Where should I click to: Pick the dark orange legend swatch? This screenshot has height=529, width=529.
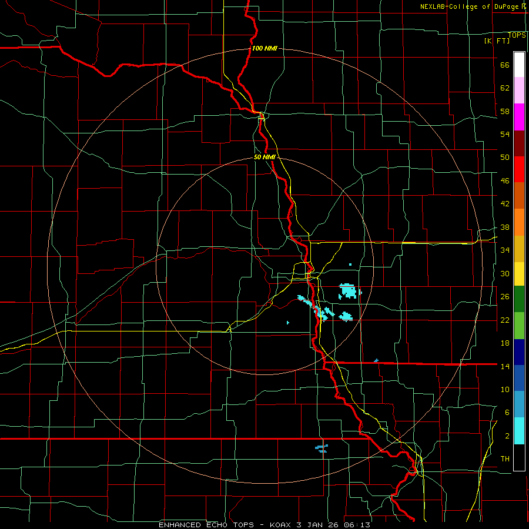tap(519, 195)
